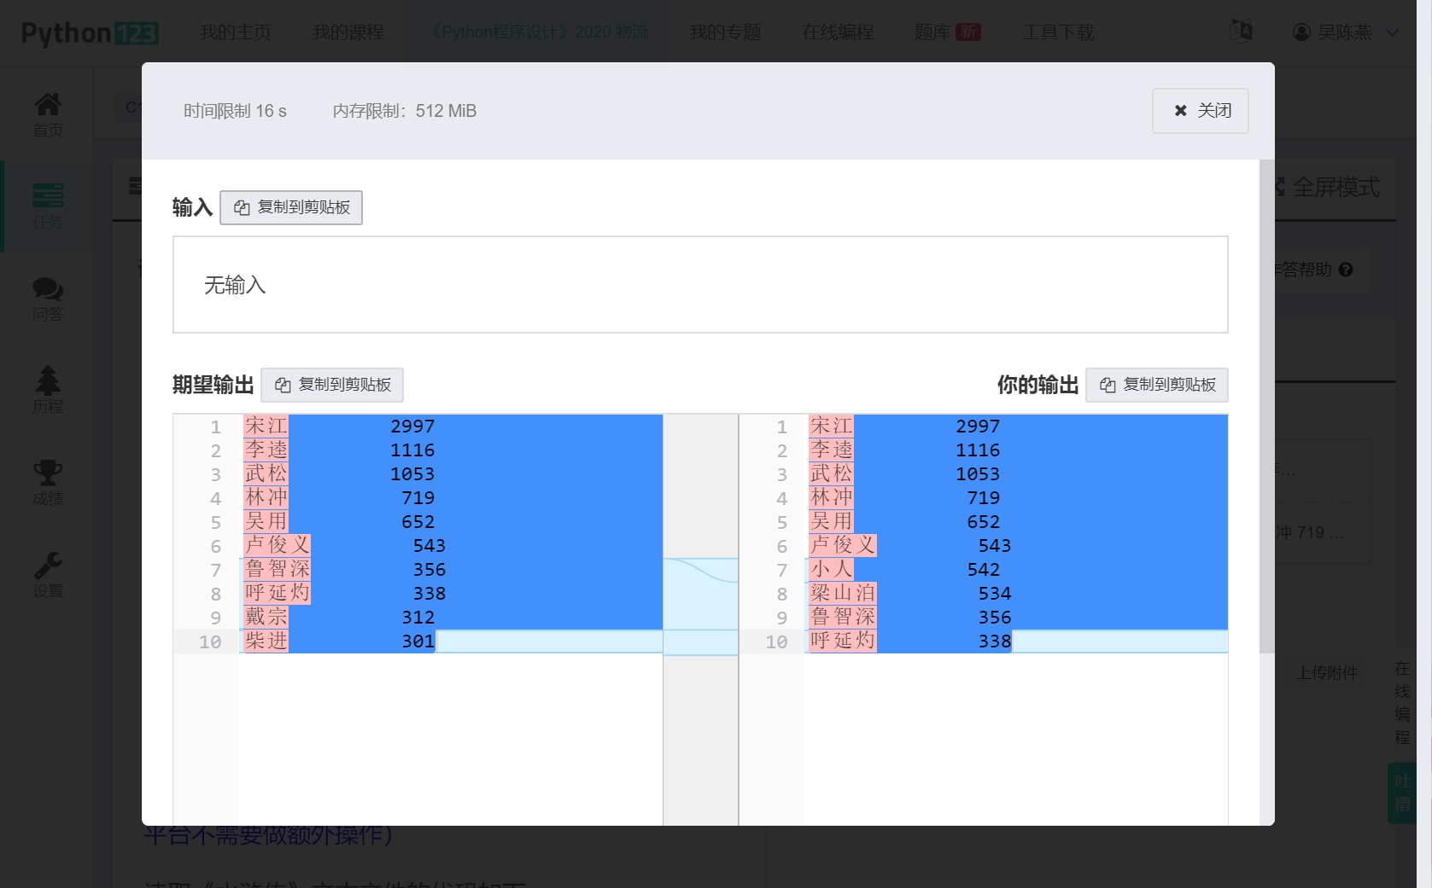Image resolution: width=1432 pixels, height=888 pixels.
Task: Click the value 2997 in the 你的输出 panel
Action: click(x=978, y=426)
